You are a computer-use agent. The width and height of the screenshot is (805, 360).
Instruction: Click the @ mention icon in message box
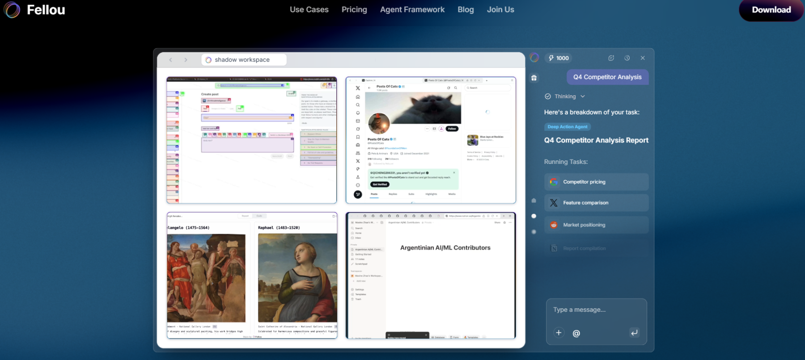coord(576,333)
